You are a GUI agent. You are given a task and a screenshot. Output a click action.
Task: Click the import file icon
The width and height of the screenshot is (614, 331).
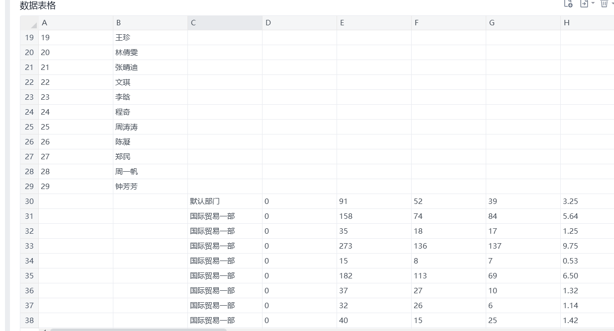pyautogui.click(x=584, y=3)
